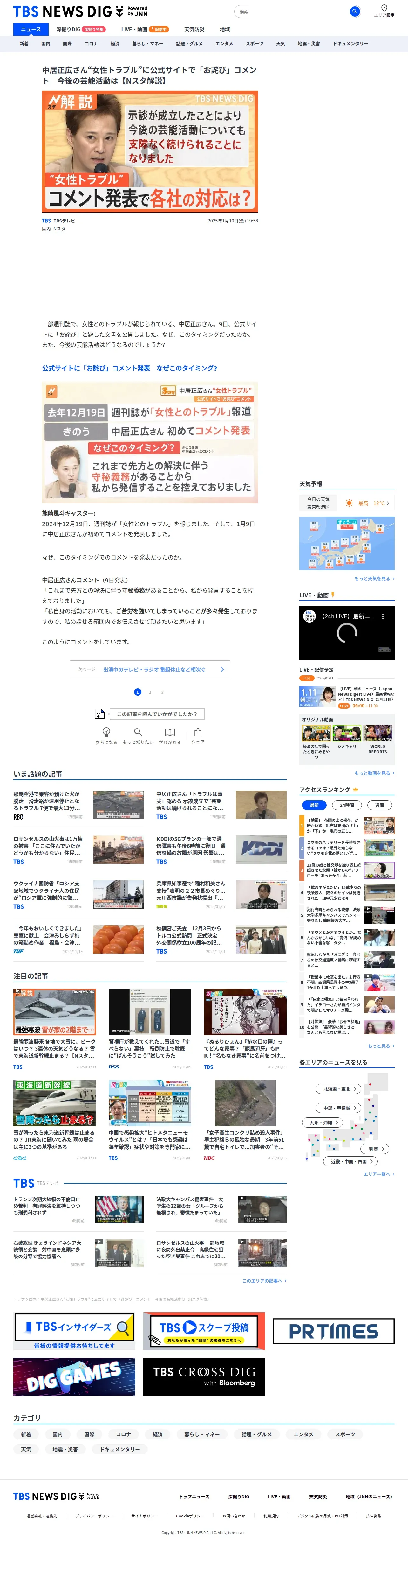
Task: Select ドキュメンタリー in the category bar
Action: (x=350, y=44)
